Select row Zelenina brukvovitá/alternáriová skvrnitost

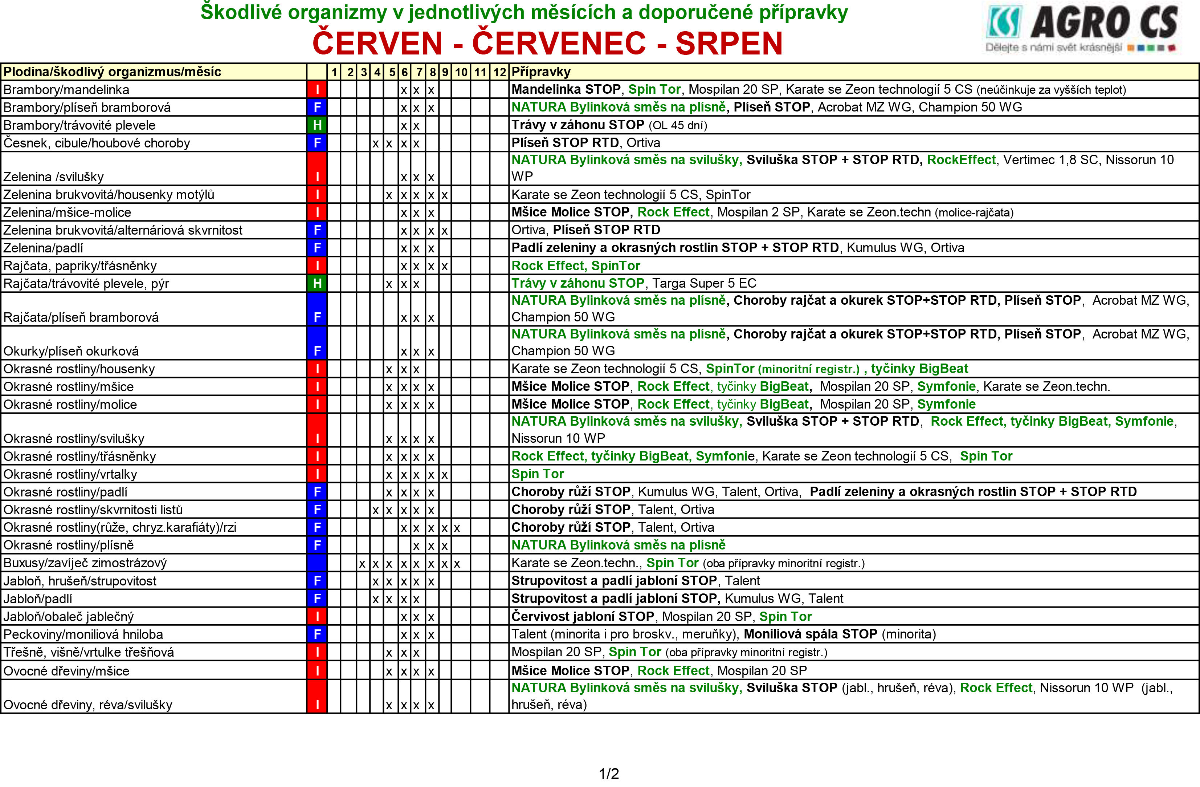click(x=600, y=230)
